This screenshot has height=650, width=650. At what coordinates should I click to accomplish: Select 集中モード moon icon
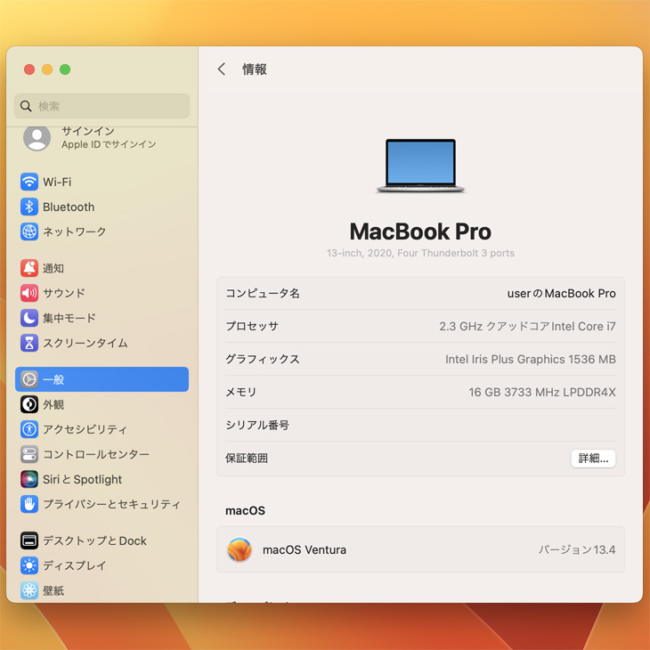29,318
